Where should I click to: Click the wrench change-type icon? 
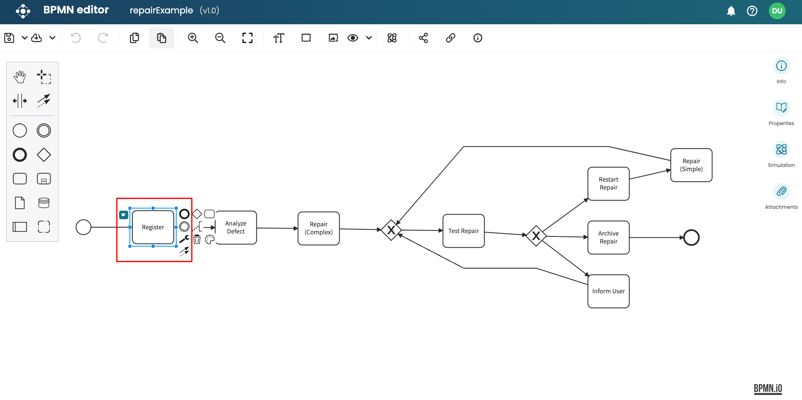pos(184,239)
